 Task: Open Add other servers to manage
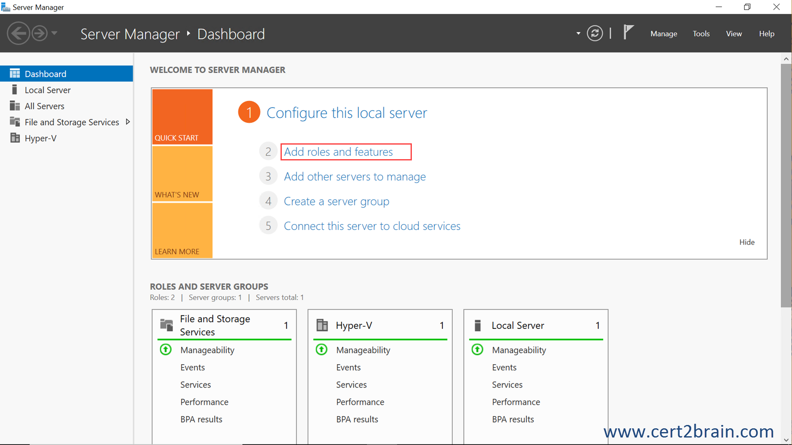pos(355,176)
